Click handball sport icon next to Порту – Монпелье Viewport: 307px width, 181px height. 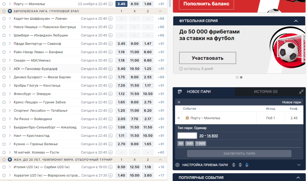tap(187, 118)
